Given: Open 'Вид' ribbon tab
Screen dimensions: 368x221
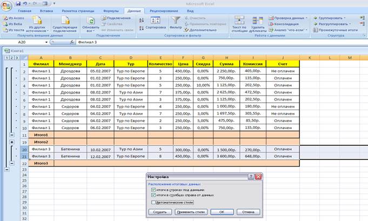Looking at the screenshot, I should (x=190, y=11).
